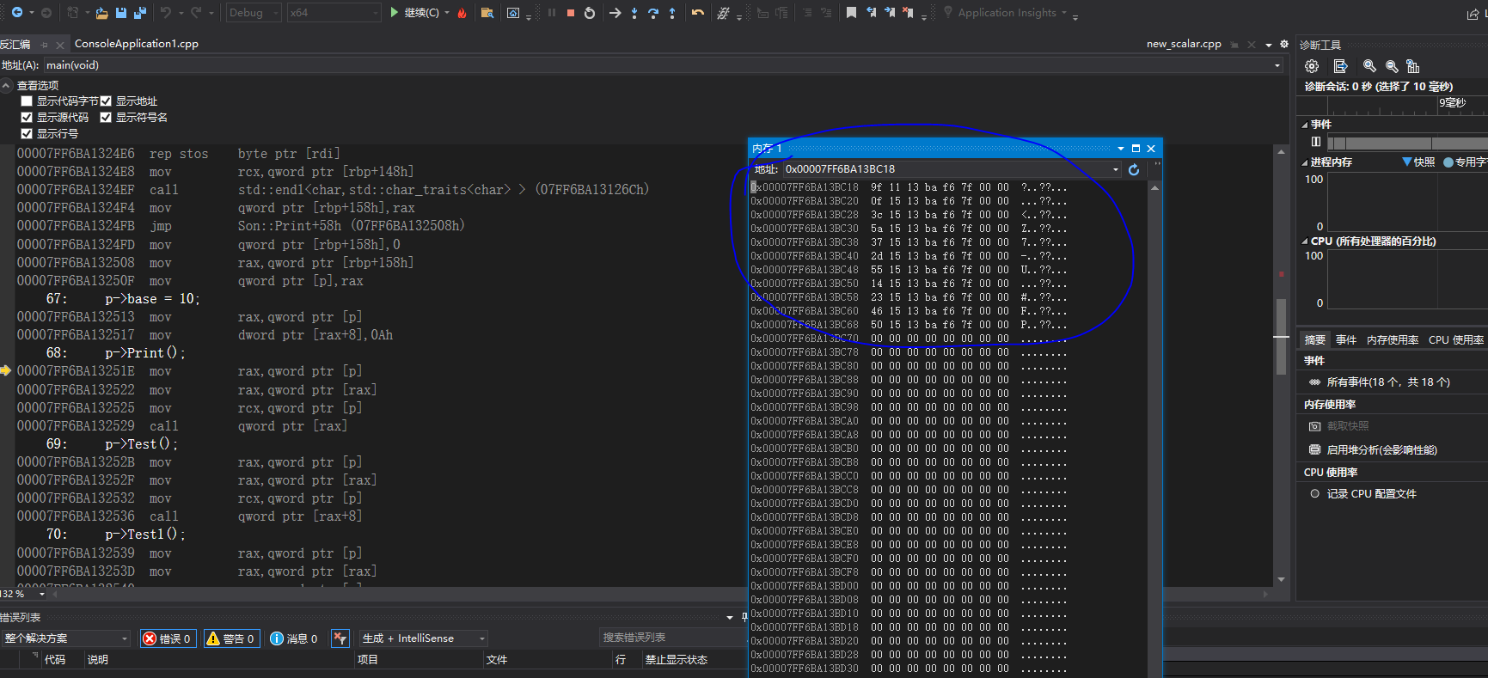This screenshot has width=1488, height=678.
Task: Open the 内存使用率 tab in diagnostics
Action: pyautogui.click(x=1392, y=340)
